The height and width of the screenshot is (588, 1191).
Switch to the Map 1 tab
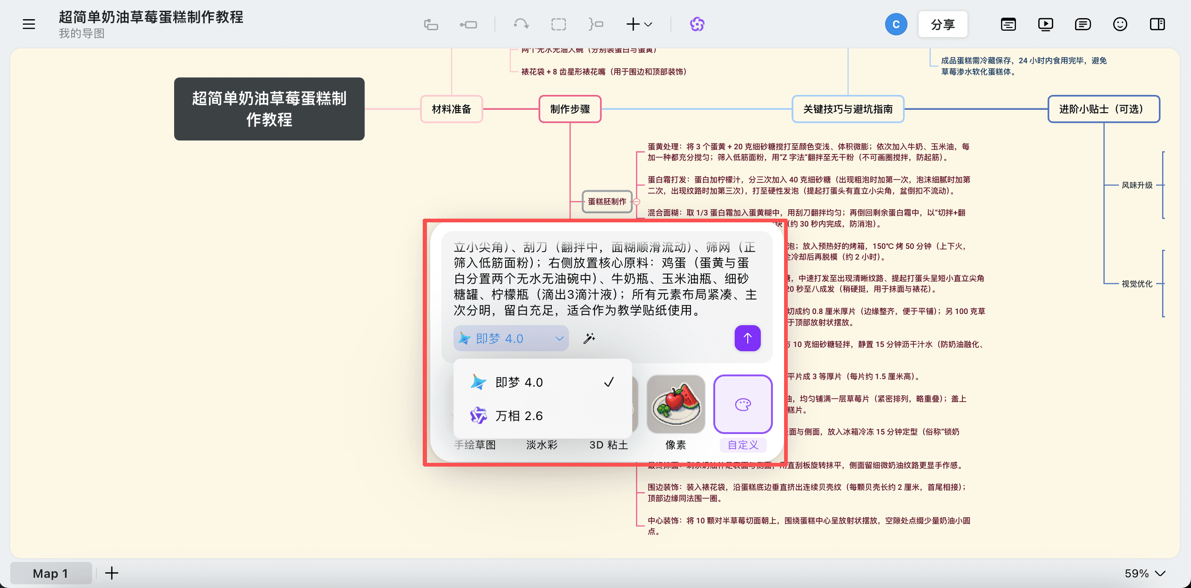point(50,573)
